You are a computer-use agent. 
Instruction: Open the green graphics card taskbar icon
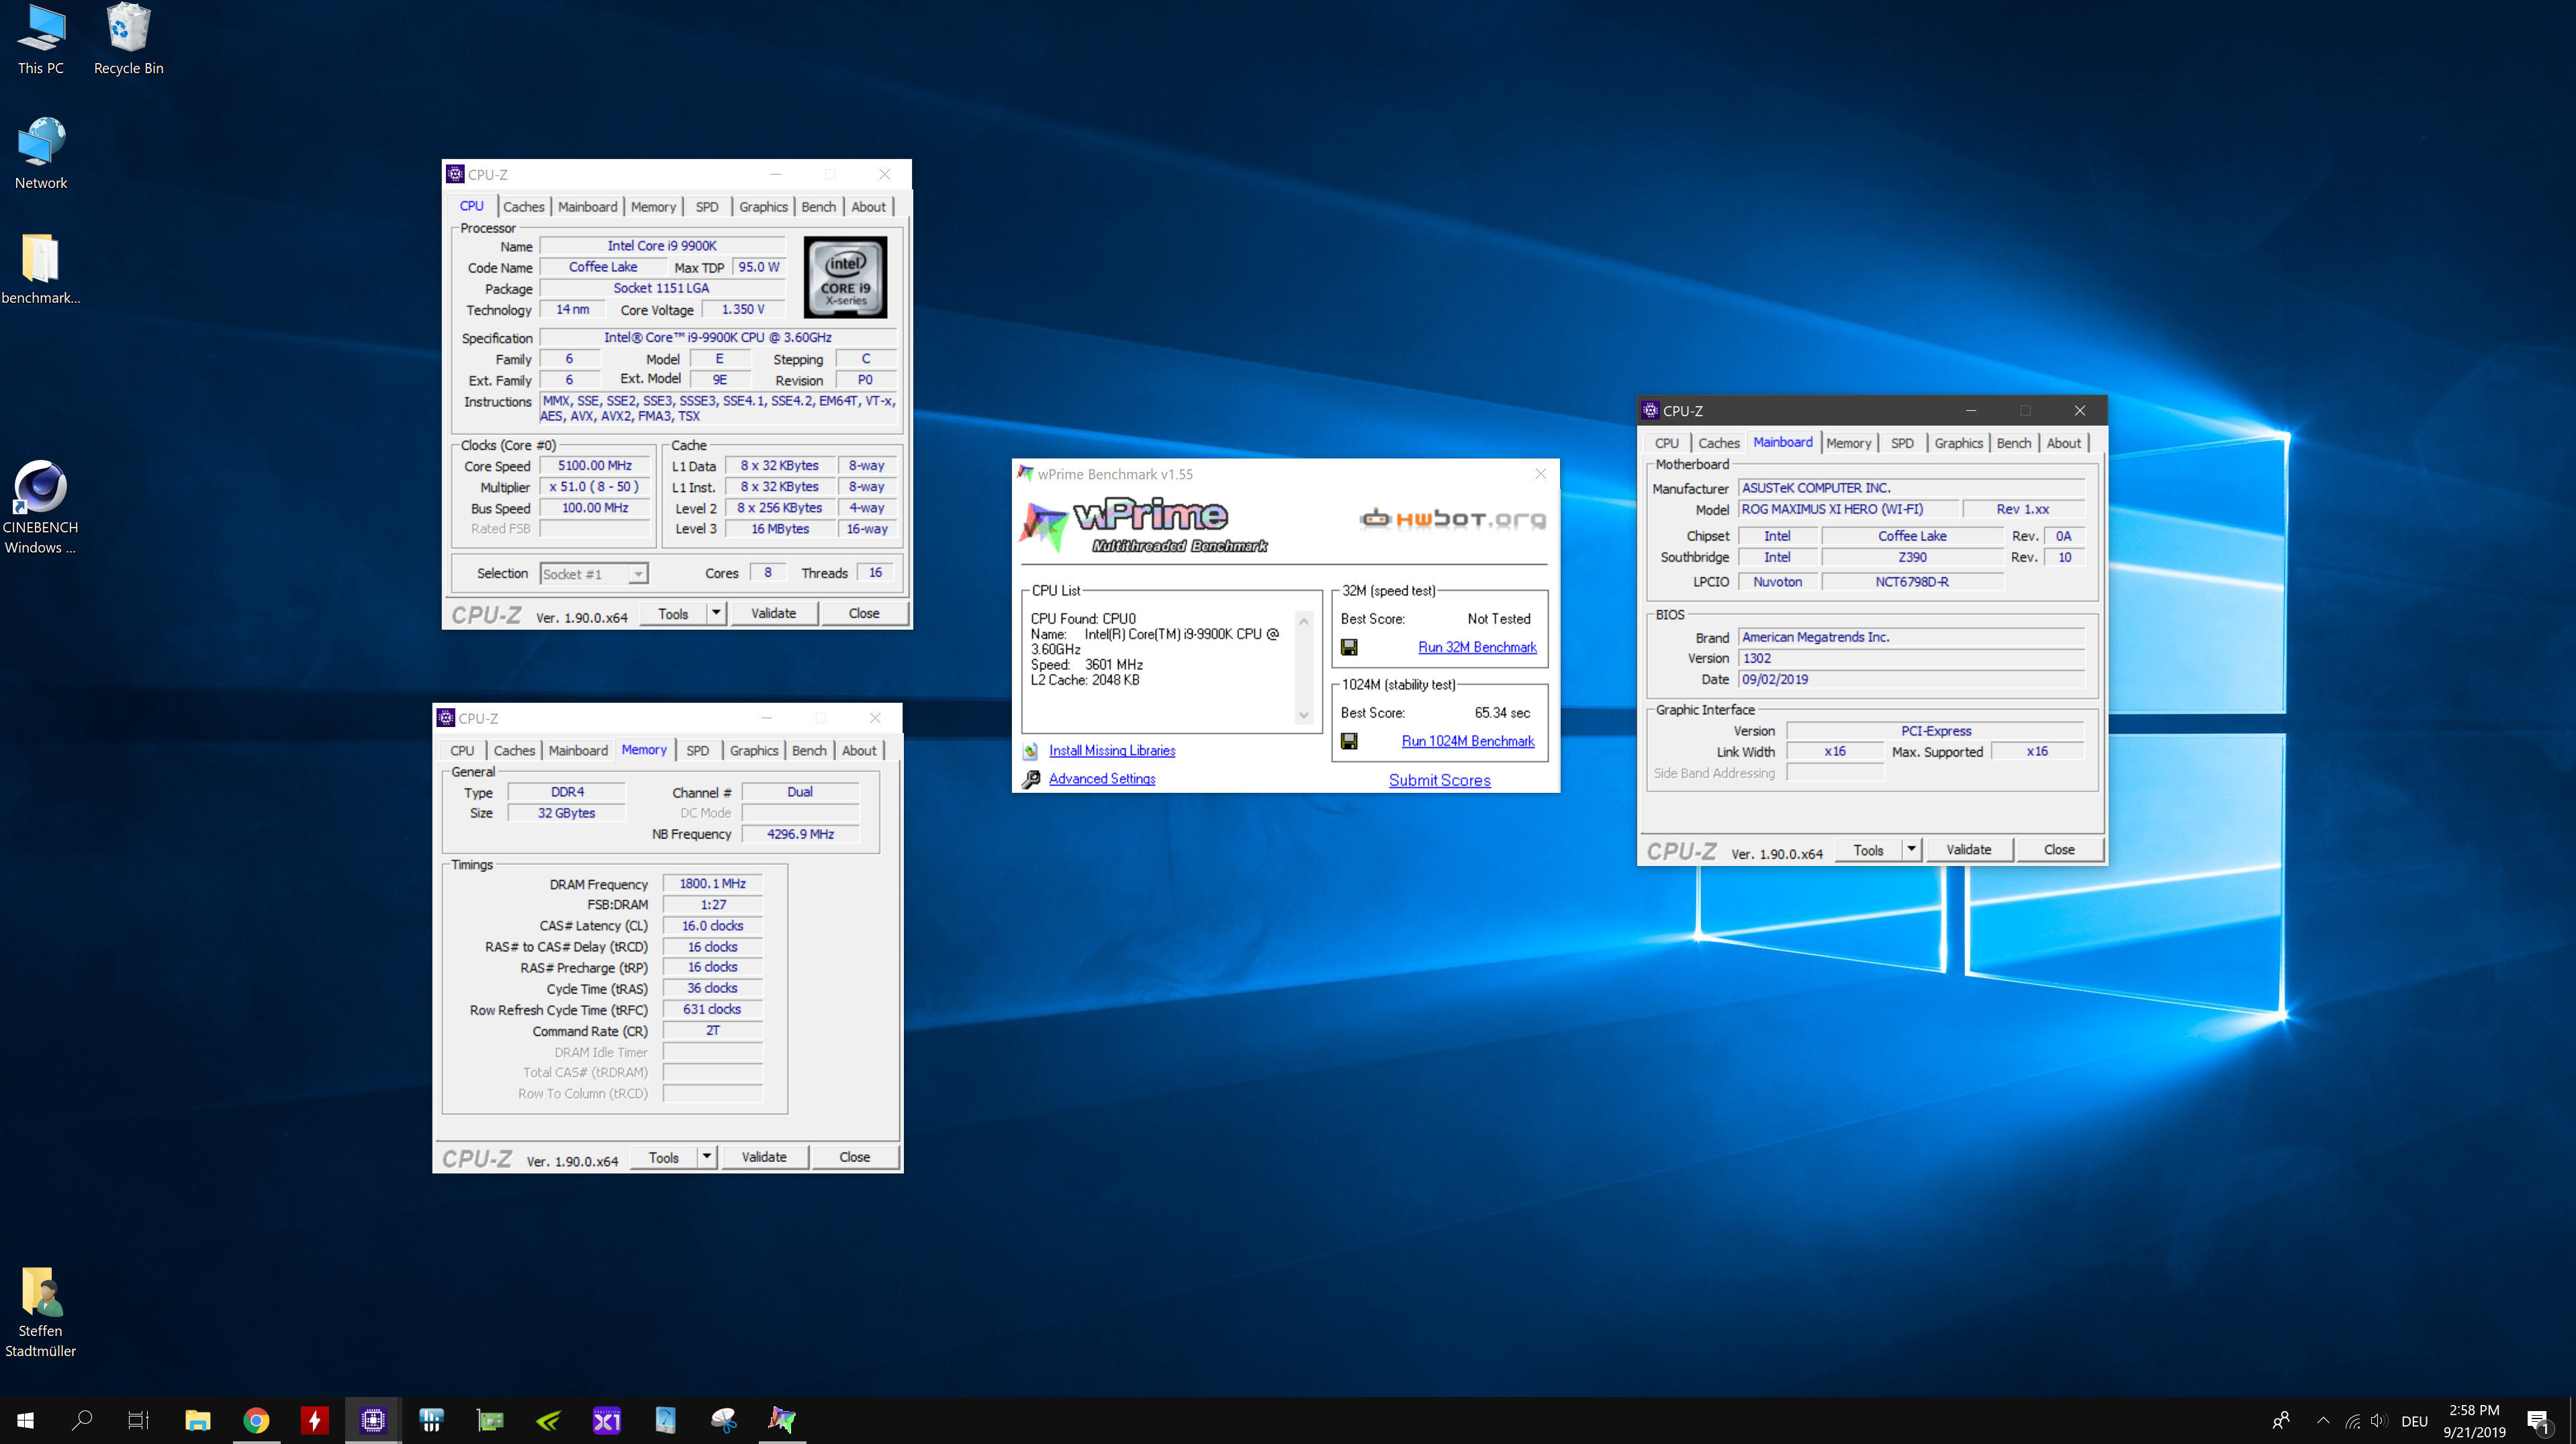490,1420
